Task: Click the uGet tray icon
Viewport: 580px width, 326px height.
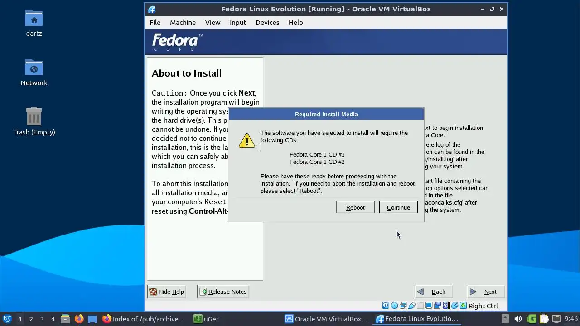Action: (x=532, y=319)
